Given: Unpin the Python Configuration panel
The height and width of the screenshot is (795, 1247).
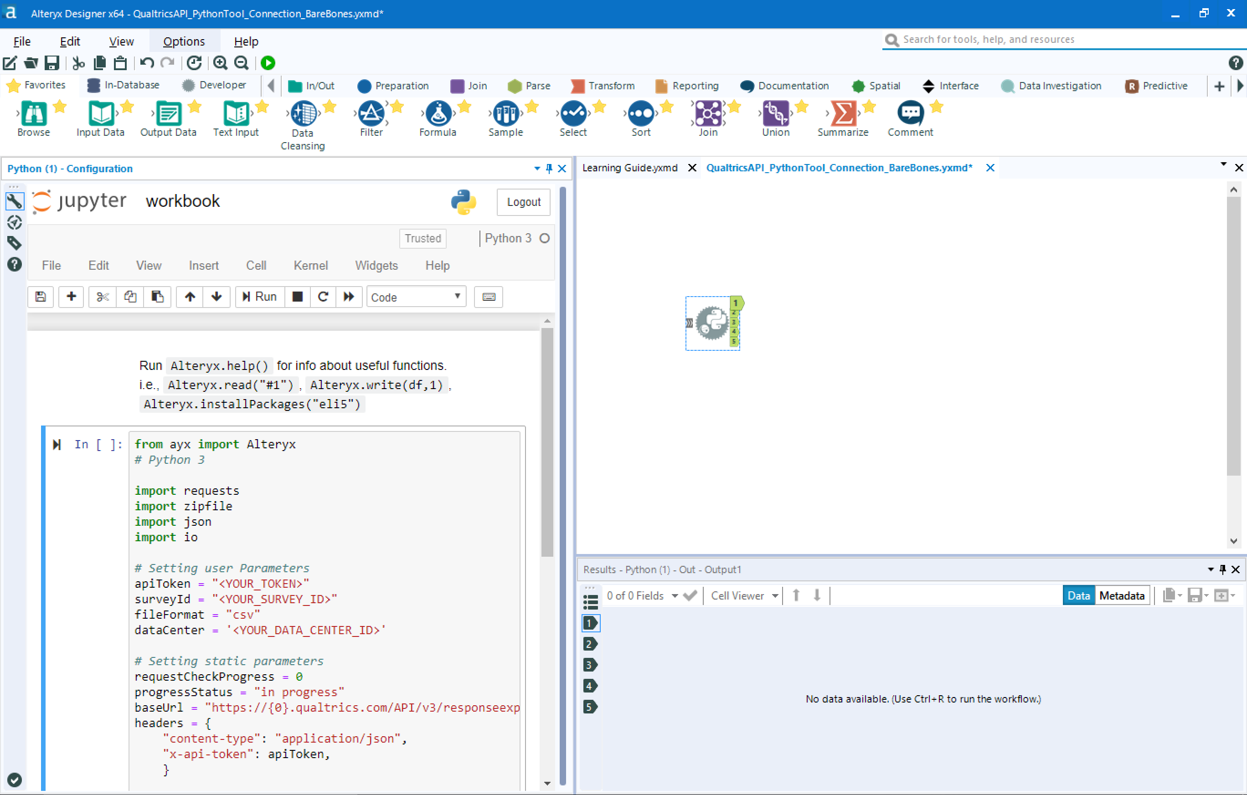Looking at the screenshot, I should pos(549,168).
